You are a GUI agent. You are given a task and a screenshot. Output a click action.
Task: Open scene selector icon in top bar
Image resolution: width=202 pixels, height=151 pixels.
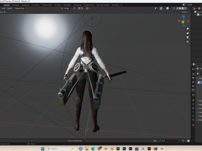point(184,5)
